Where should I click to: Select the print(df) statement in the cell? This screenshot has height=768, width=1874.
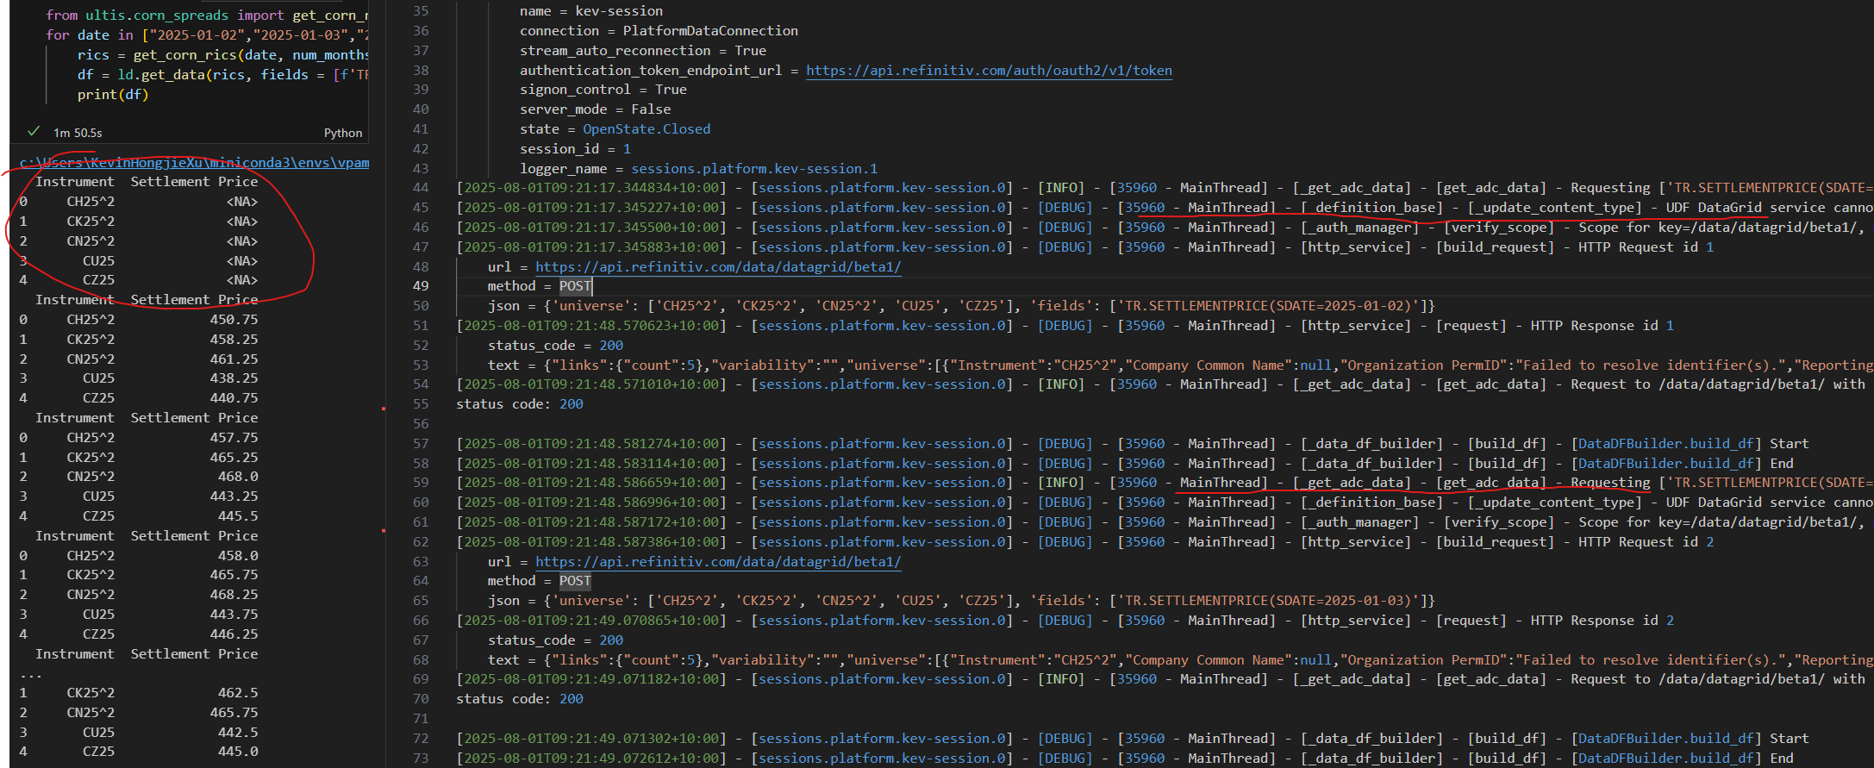[x=113, y=95]
